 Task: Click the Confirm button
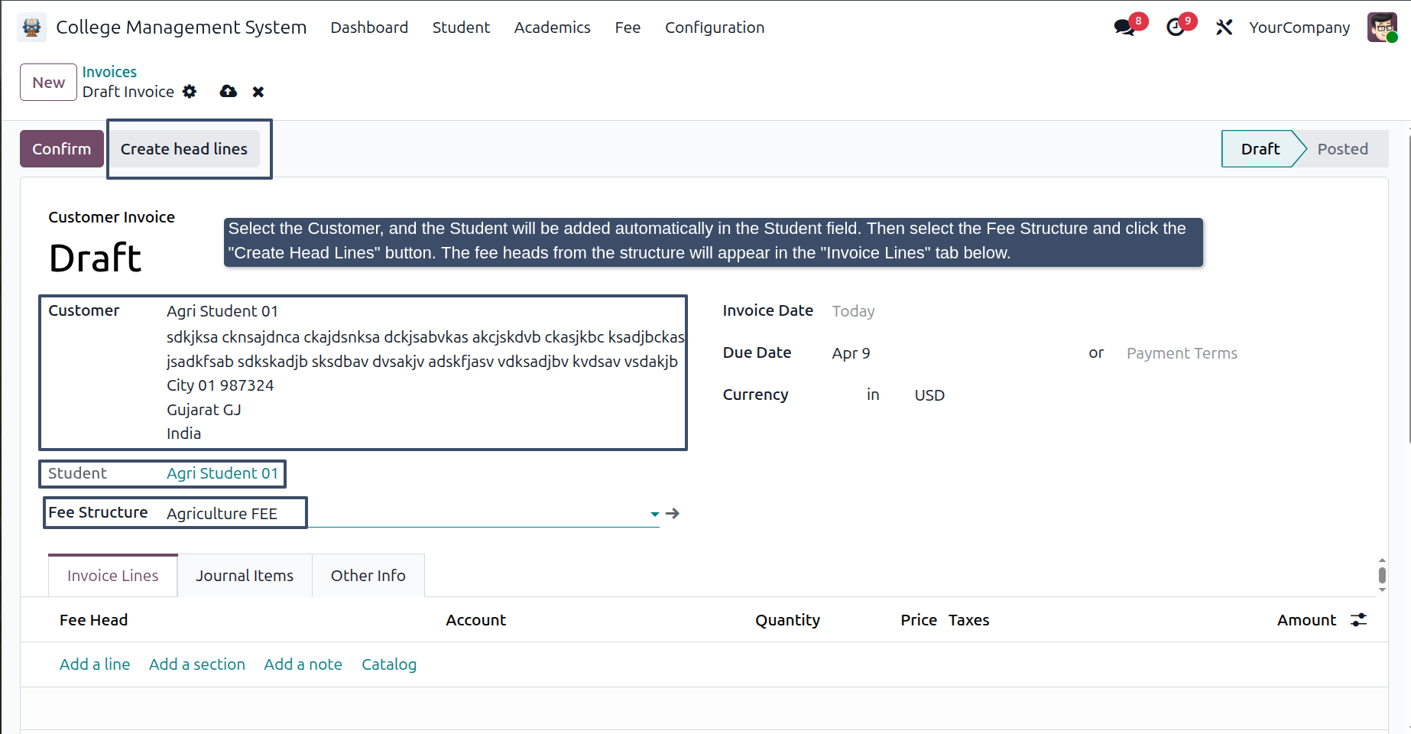pyautogui.click(x=62, y=149)
